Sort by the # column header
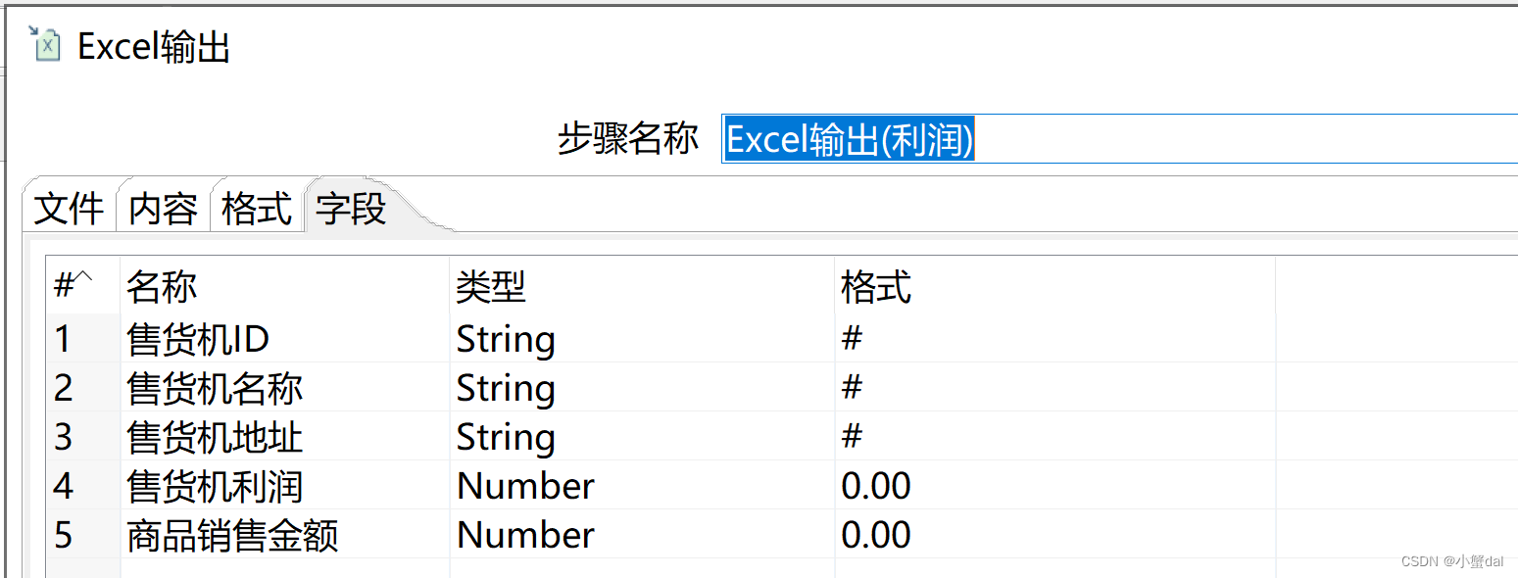The image size is (1518, 578). (83, 287)
